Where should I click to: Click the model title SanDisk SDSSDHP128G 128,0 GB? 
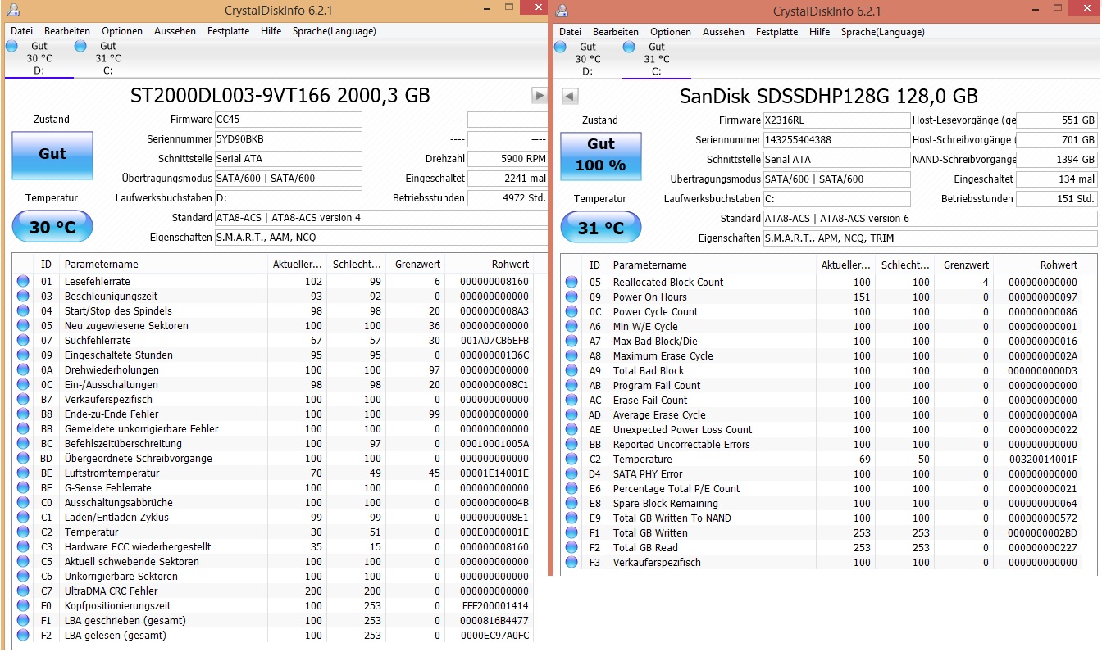tap(828, 96)
